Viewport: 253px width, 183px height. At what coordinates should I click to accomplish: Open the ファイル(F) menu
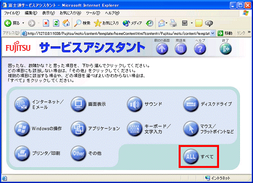tap(12, 13)
